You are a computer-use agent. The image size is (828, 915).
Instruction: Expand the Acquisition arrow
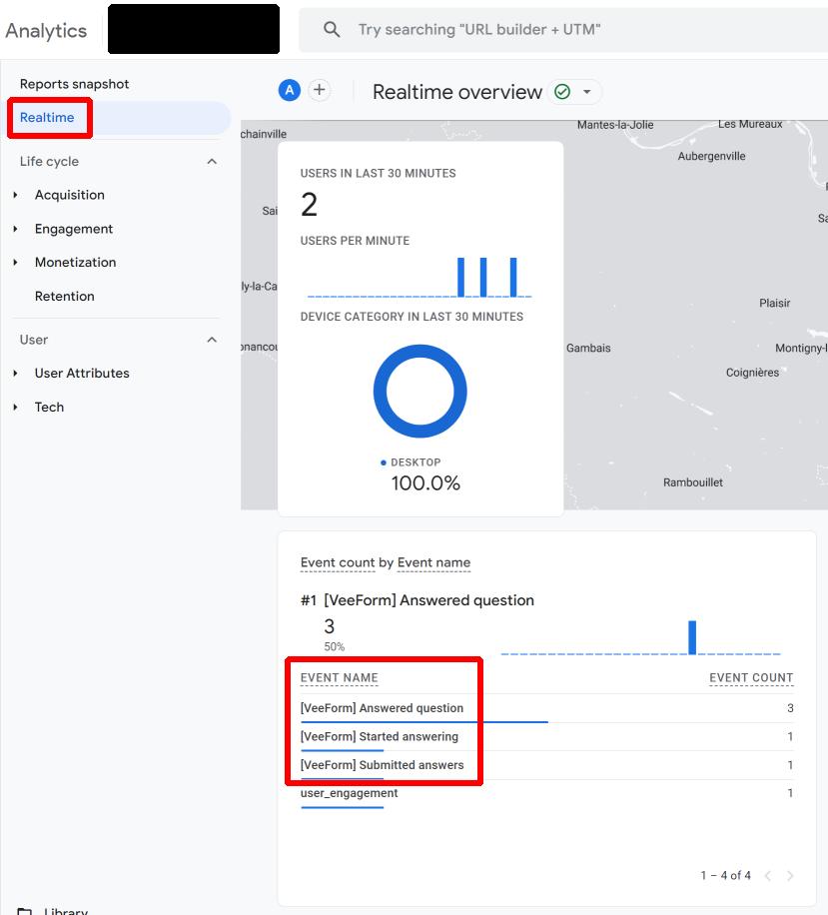(x=15, y=195)
